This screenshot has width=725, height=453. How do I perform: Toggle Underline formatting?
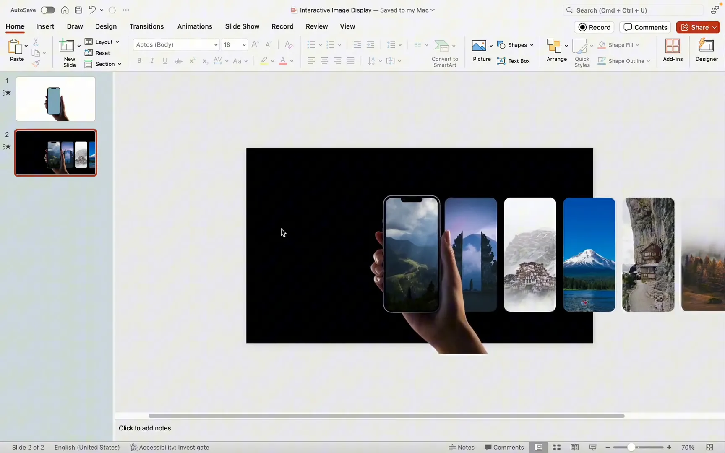pyautogui.click(x=165, y=61)
